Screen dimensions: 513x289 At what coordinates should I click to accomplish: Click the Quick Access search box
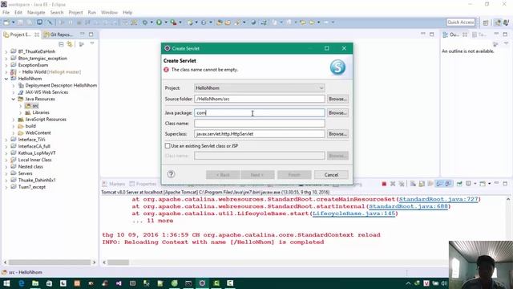click(461, 22)
